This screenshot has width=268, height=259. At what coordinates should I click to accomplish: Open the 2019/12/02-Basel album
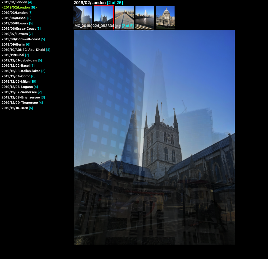pyautogui.click(x=18, y=66)
